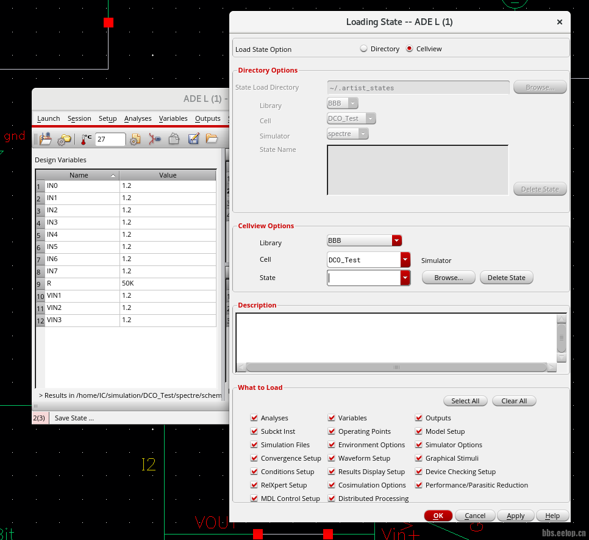The width and height of the screenshot is (589, 540).
Task: Uncheck the Analyses checkbox
Action: (254, 418)
